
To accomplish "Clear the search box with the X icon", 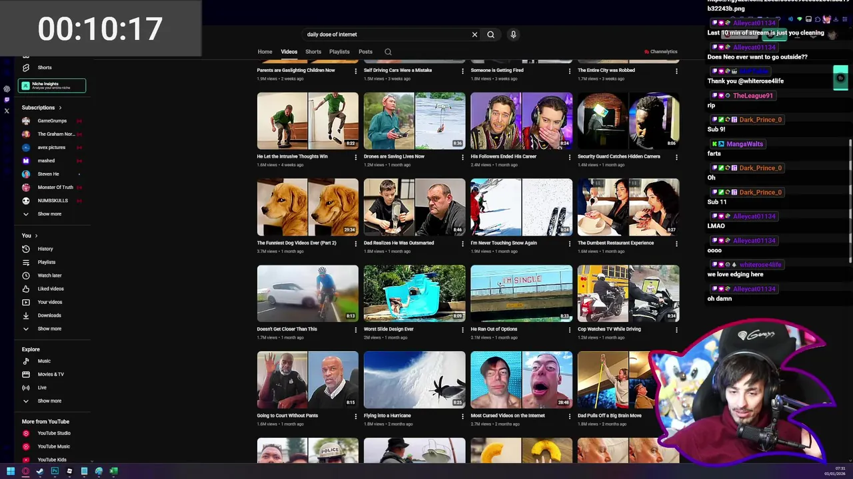I will (474, 35).
